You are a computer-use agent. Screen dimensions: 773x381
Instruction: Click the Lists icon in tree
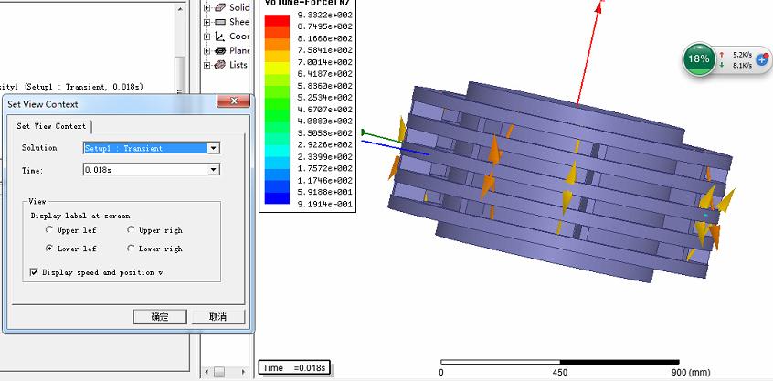[x=220, y=65]
